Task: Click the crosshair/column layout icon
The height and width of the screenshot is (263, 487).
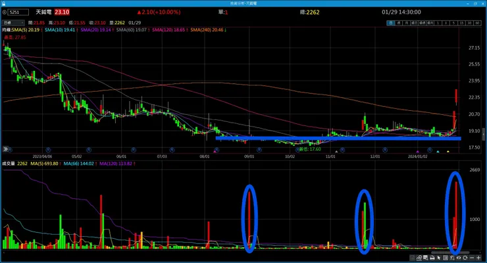Action: click(446, 258)
